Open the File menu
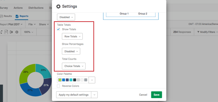This screenshot has height=102, width=218. [32, 24]
